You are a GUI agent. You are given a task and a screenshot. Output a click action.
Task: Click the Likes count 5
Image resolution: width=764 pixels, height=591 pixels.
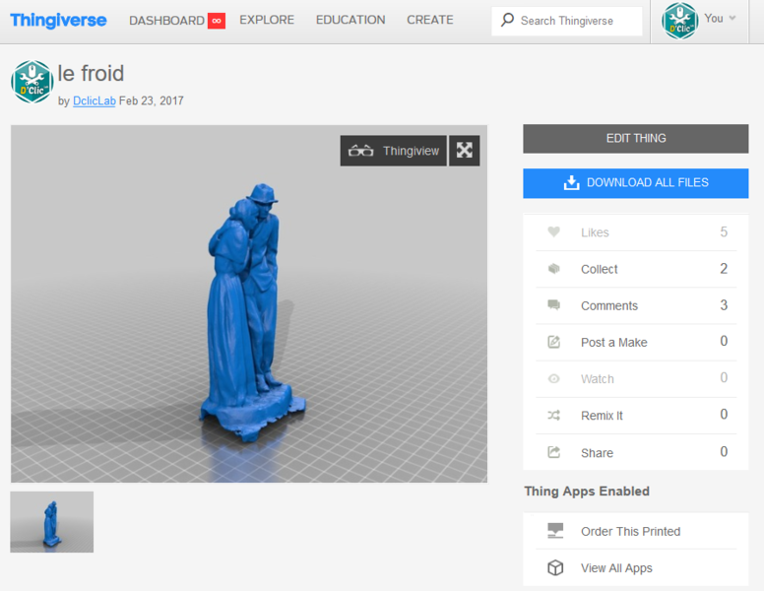pyautogui.click(x=724, y=232)
